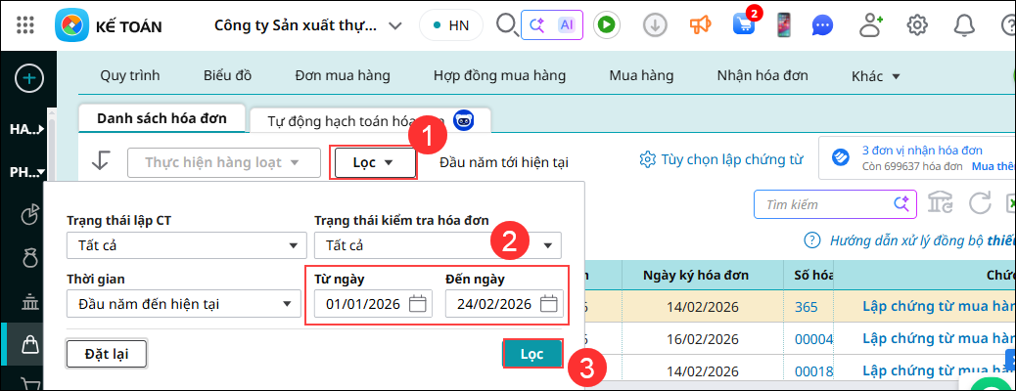
Task: Open the notifications bell icon
Action: click(x=964, y=25)
